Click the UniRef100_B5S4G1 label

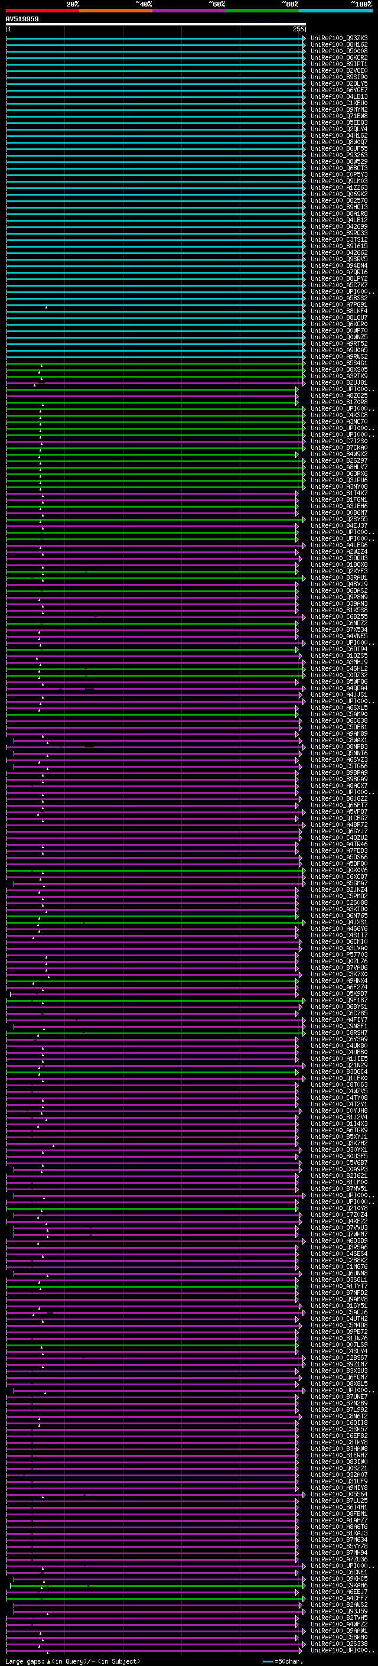point(339,363)
